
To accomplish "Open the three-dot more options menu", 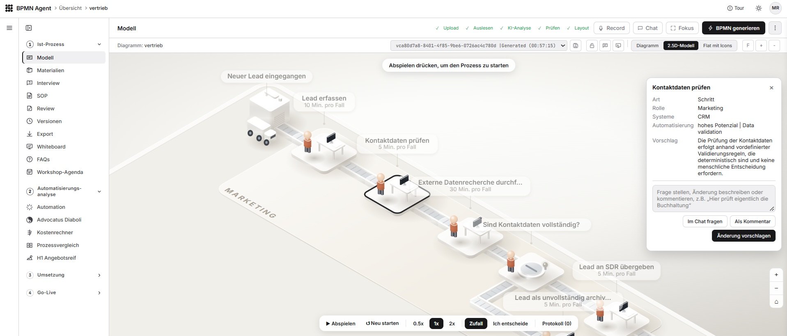I will pos(775,28).
